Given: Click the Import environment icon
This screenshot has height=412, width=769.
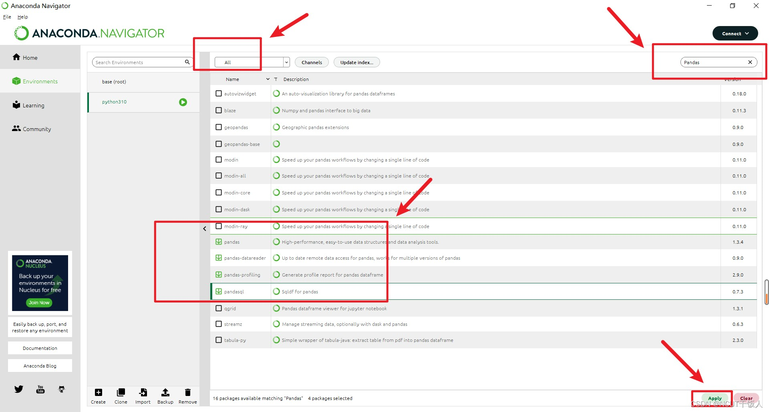Looking at the screenshot, I should point(143,392).
